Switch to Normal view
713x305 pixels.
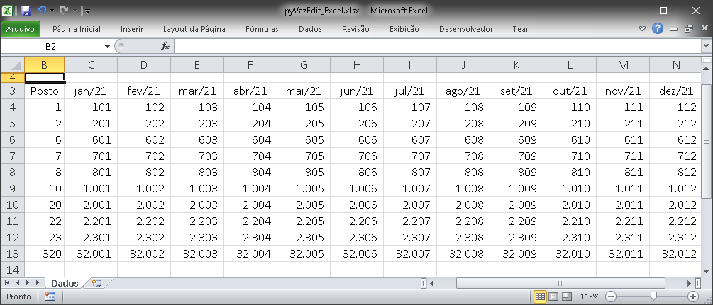click(x=540, y=297)
